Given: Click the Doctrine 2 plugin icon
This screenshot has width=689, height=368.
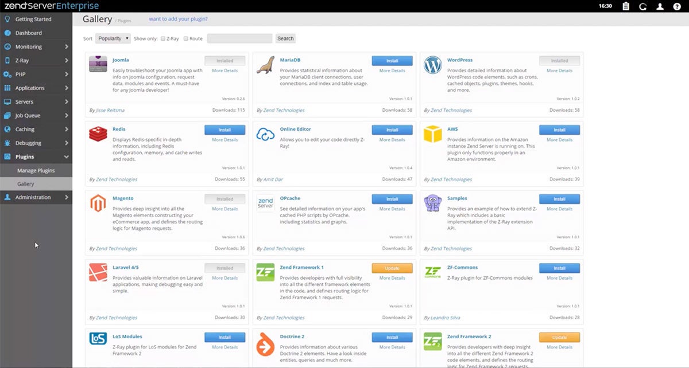Looking at the screenshot, I should coord(265,341).
